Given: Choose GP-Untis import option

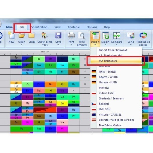Looking at the screenshot, I should (116, 66).
